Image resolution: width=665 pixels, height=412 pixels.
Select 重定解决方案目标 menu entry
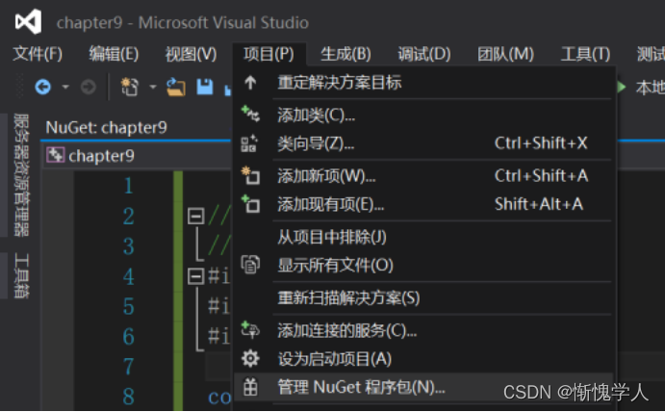(x=423, y=83)
